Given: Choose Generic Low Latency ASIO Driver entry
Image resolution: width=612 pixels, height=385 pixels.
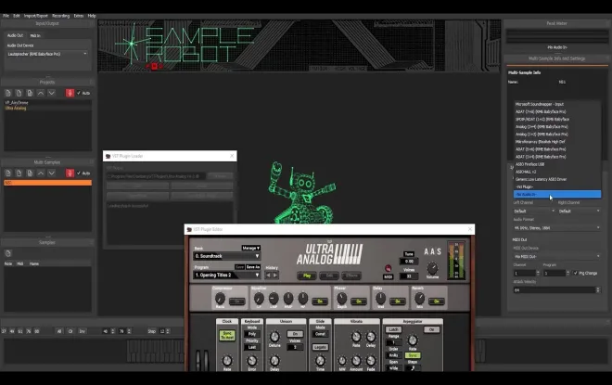Looking at the screenshot, I should point(557,179).
